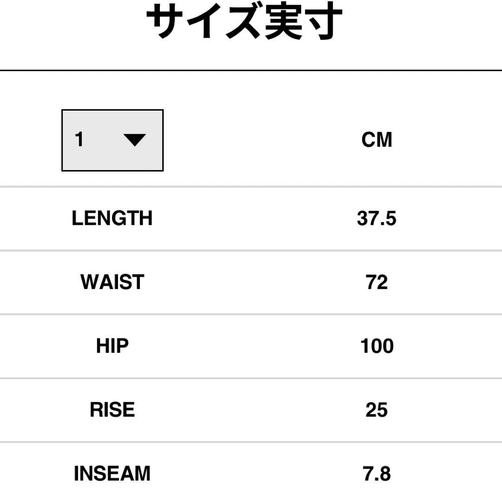The height and width of the screenshot is (502, 502).
Task: Click divider line between WAIST and HIP rows
Action: tap(251, 314)
